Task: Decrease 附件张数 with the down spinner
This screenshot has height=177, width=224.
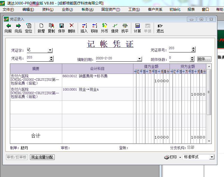Action: click(192, 60)
